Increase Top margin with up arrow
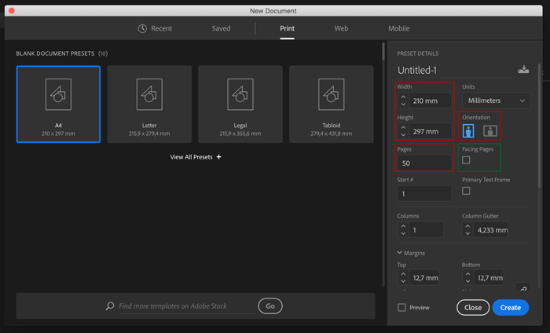This screenshot has width=550, height=333. coord(403,274)
